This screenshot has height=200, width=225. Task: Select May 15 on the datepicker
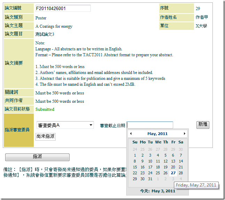coord(135,167)
